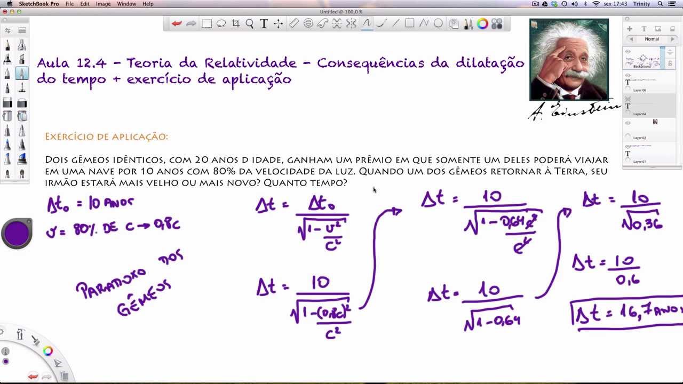Viewport: 683px width, 384px height.
Task: Open the Layer editor toggle
Action: pyautogui.click(x=454, y=23)
